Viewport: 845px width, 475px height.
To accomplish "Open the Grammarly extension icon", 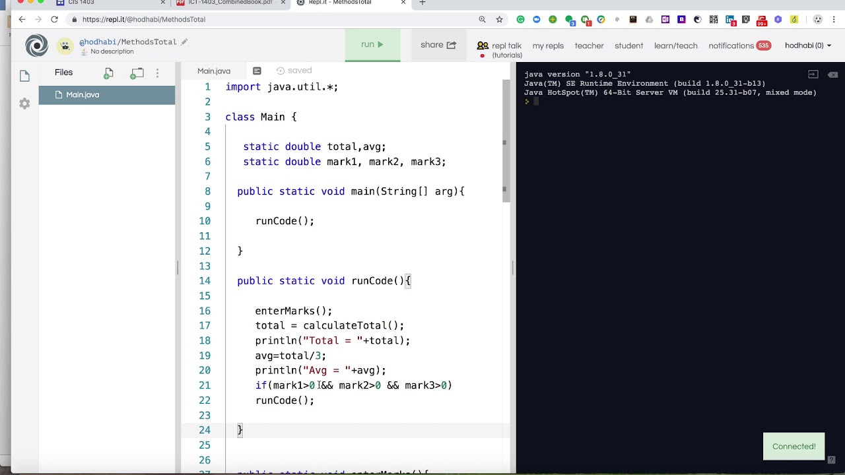I will pyautogui.click(x=520, y=19).
